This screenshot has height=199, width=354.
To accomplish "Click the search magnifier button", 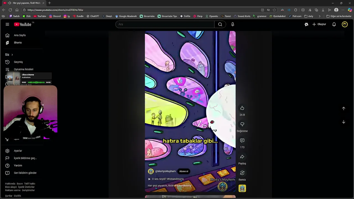I will click(220, 24).
